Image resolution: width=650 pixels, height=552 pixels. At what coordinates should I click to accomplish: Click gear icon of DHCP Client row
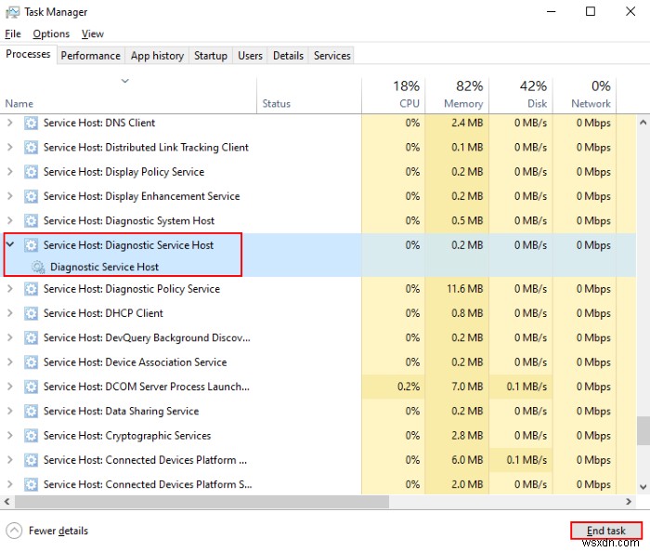(31, 313)
